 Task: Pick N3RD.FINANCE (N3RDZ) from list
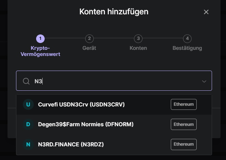tap(114, 144)
